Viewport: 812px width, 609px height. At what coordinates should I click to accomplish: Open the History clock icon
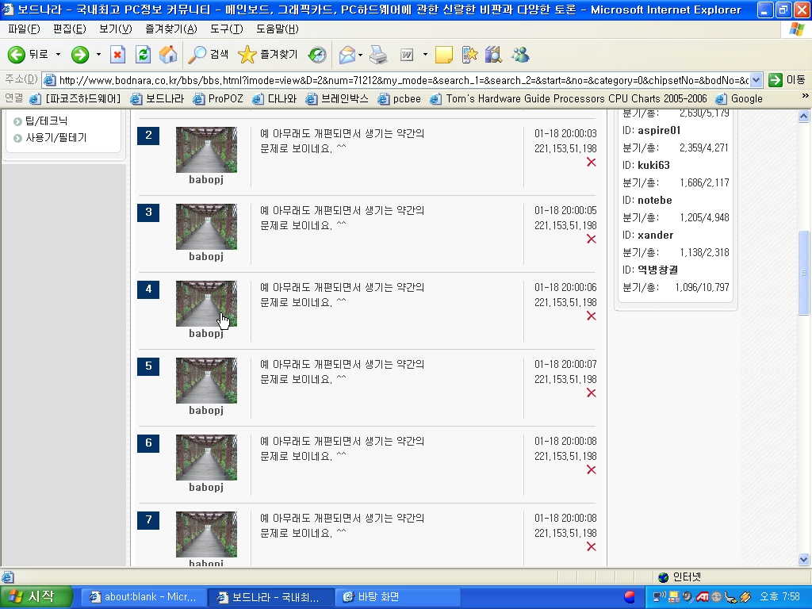(317, 55)
